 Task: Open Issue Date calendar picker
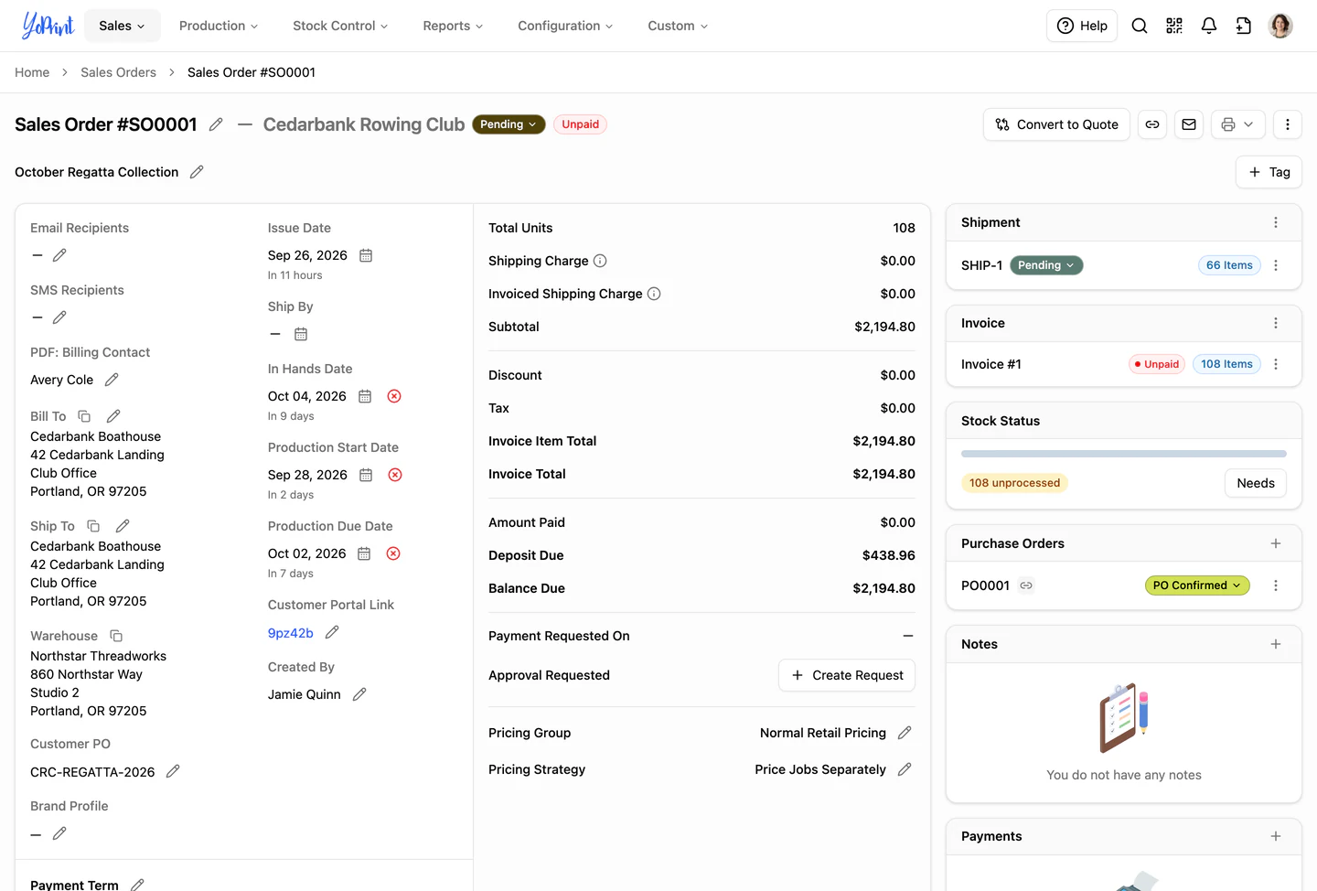point(366,255)
